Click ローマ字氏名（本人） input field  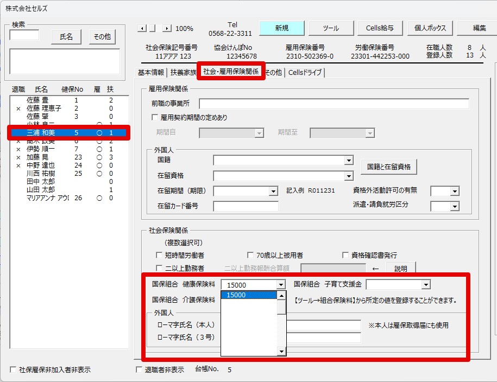(324, 325)
